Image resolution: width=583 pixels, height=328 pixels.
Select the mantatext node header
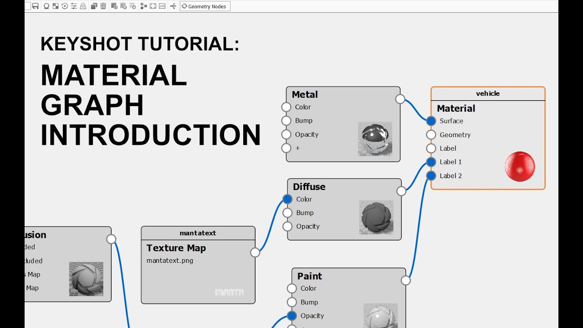(198, 233)
